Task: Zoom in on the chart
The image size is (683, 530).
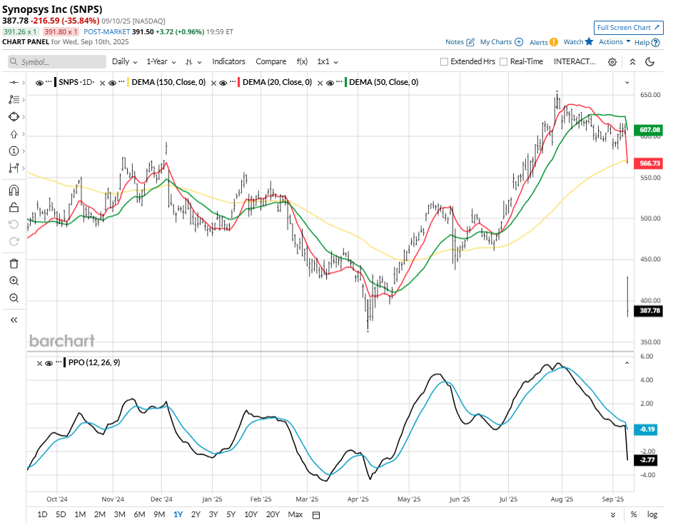Action: tap(14, 281)
